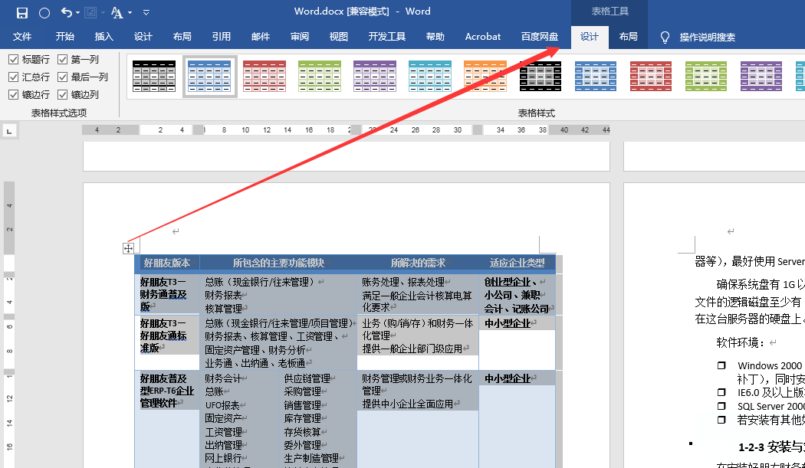Screen dimensions: 805x468
Task: Open Customize Quick Access Toolbar dropdown
Action: pyautogui.click(x=146, y=12)
